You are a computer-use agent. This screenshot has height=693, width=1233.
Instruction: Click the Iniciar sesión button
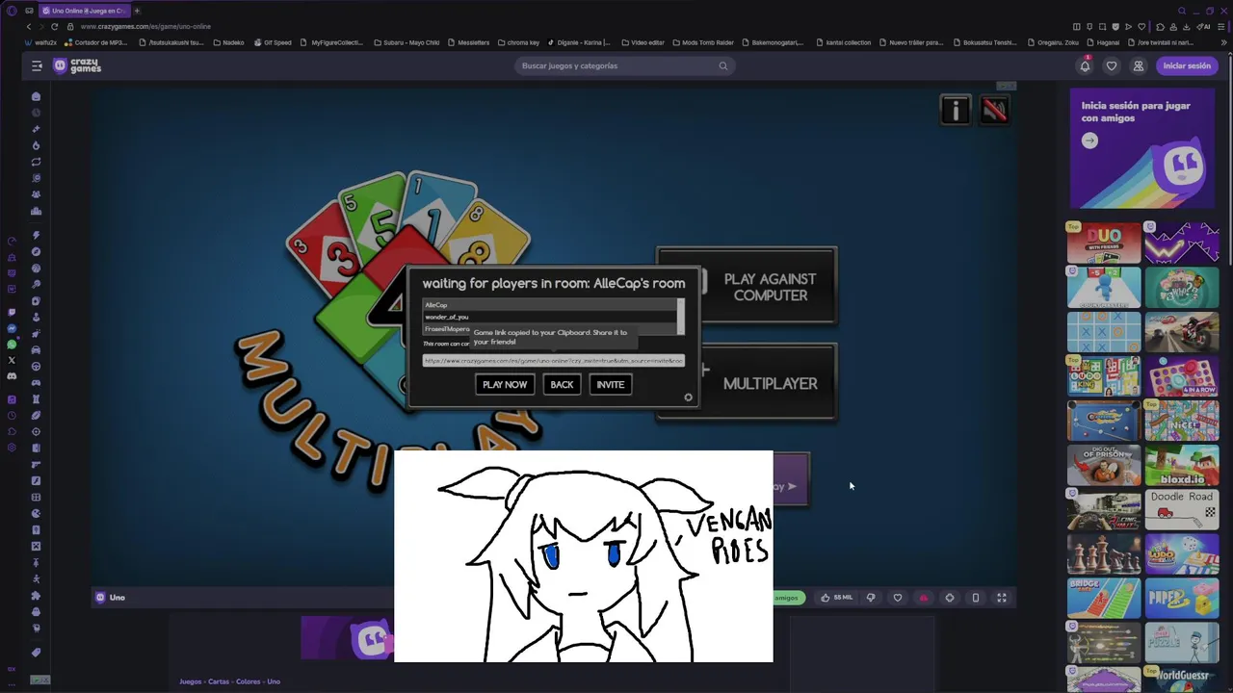point(1187,65)
